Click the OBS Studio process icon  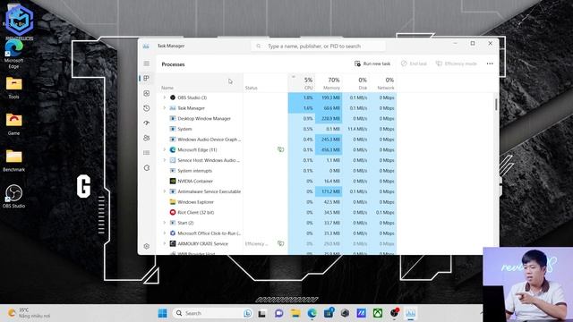[173, 97]
